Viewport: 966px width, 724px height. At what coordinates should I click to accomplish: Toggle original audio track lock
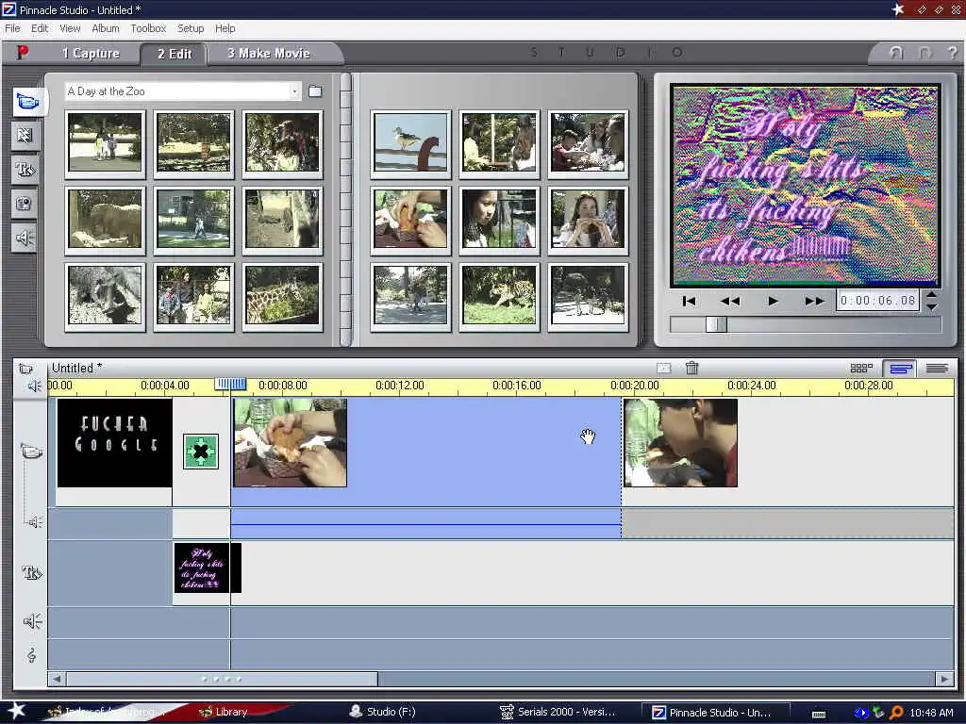coord(35,522)
